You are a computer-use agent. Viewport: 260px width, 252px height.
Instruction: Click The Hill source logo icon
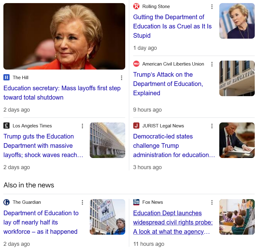point(6,78)
